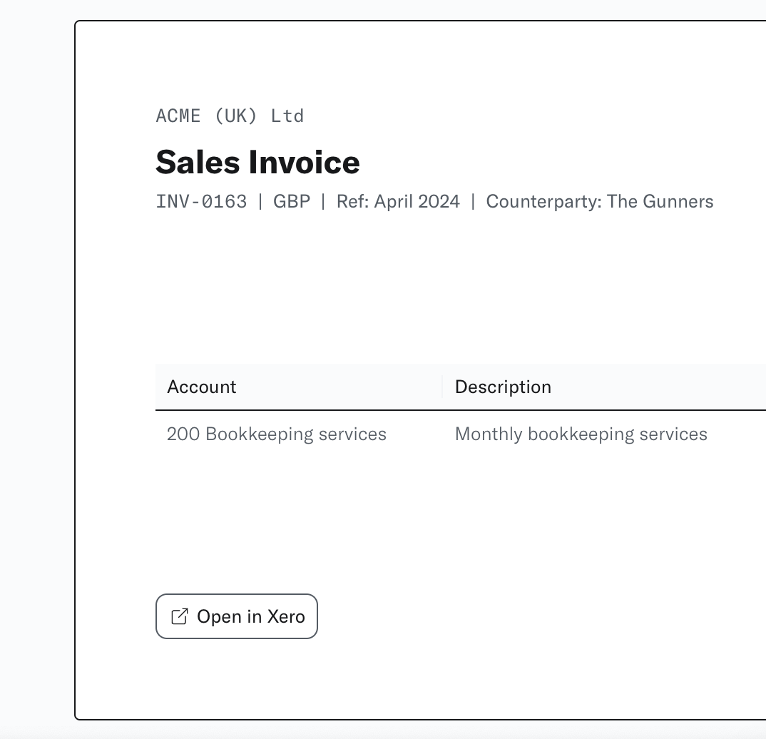766x739 pixels.
Task: Click the Account column header
Action: 202,387
